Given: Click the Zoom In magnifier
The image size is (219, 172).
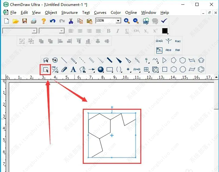Looking at the screenshot, I should pyautogui.click(x=127, y=21).
